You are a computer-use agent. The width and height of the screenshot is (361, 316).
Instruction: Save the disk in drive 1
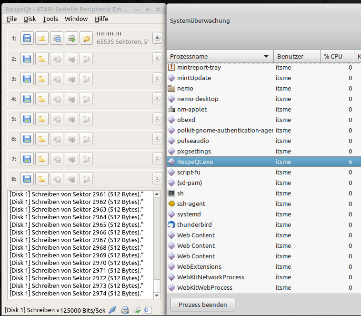[57, 38]
